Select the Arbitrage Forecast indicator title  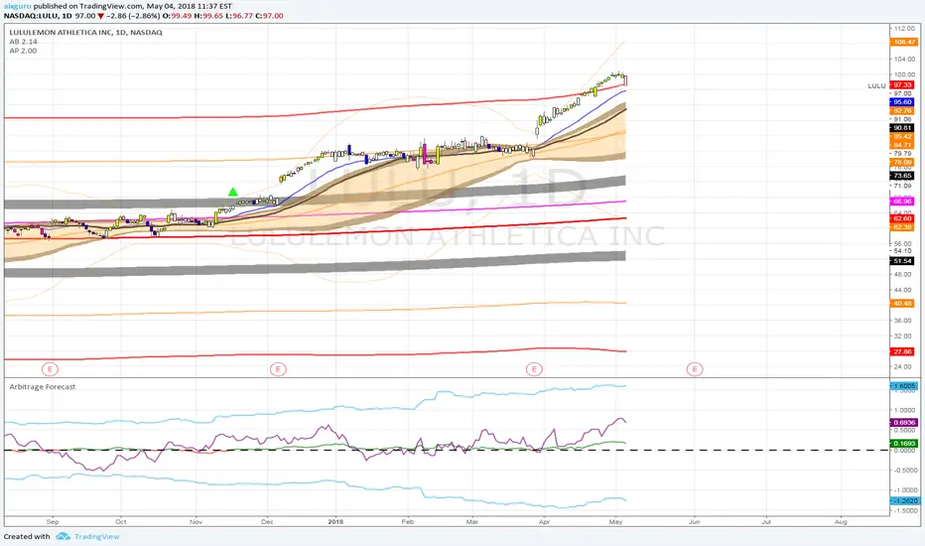pyautogui.click(x=43, y=386)
